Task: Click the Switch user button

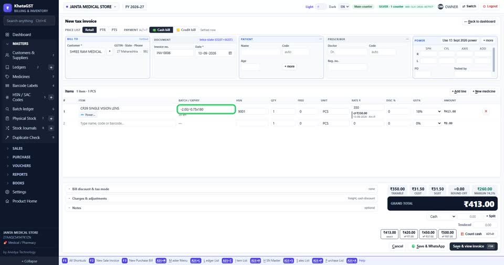Action: 469,6
